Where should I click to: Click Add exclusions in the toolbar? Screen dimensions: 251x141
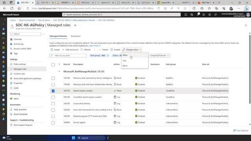pos(70,50)
